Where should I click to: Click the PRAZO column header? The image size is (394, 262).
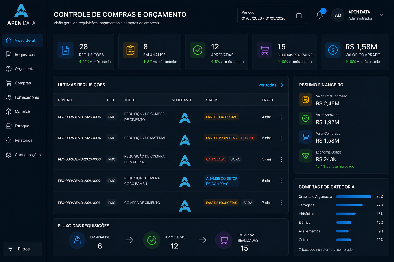click(268, 100)
